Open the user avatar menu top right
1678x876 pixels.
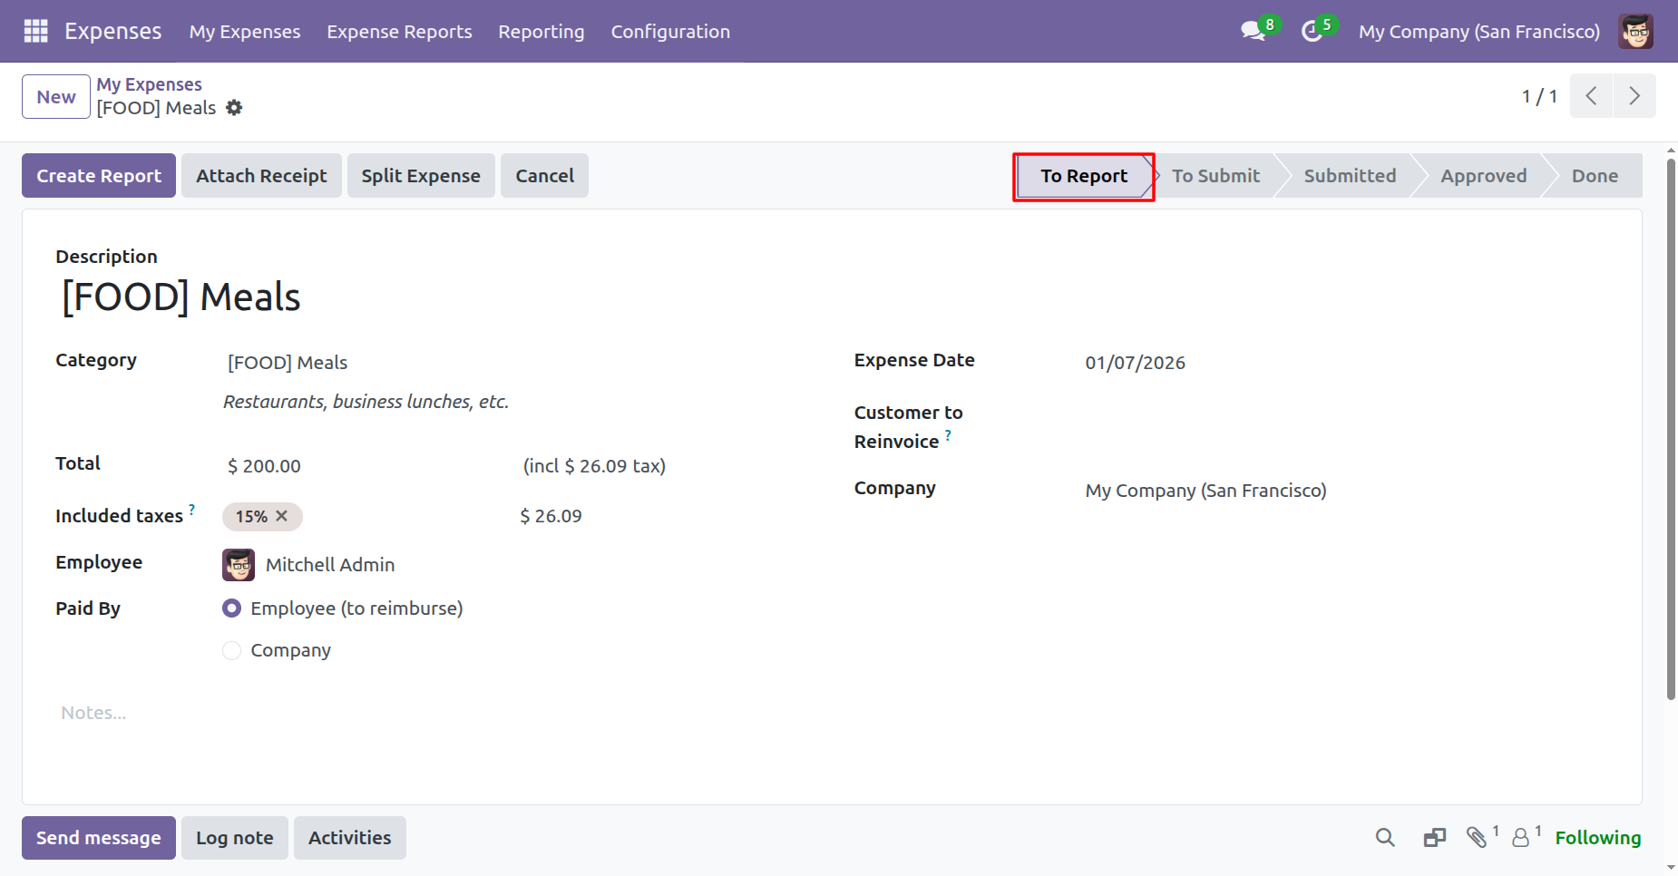pos(1635,32)
